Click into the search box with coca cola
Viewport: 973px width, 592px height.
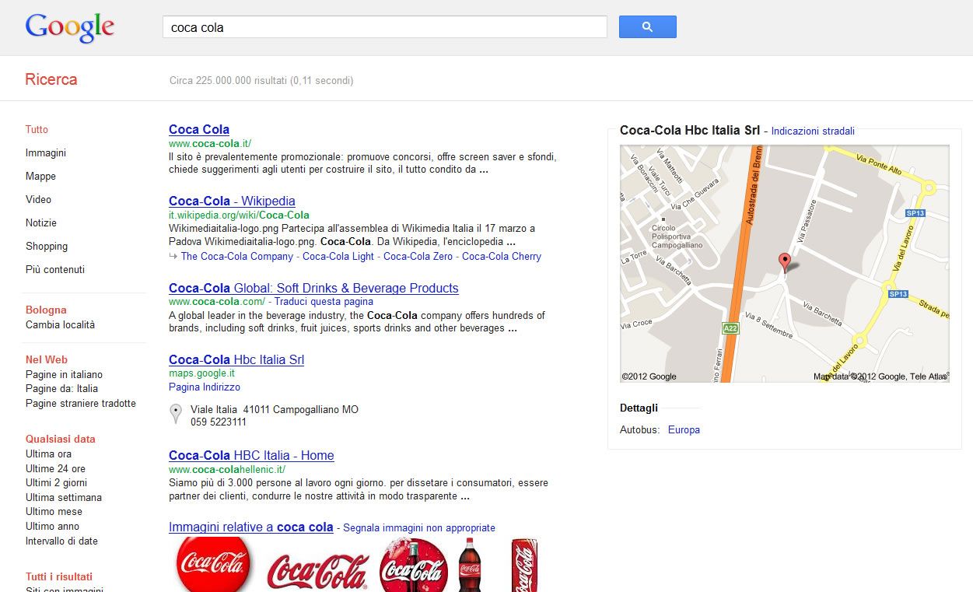(384, 27)
